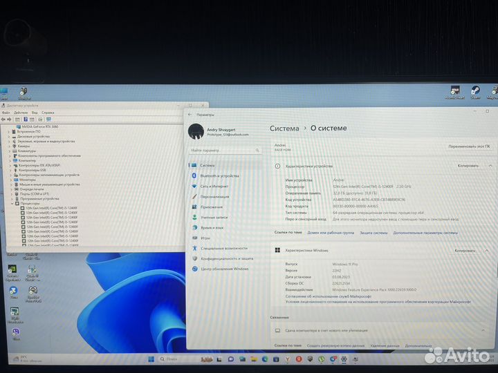Click in Найти параметр search field

(225, 151)
